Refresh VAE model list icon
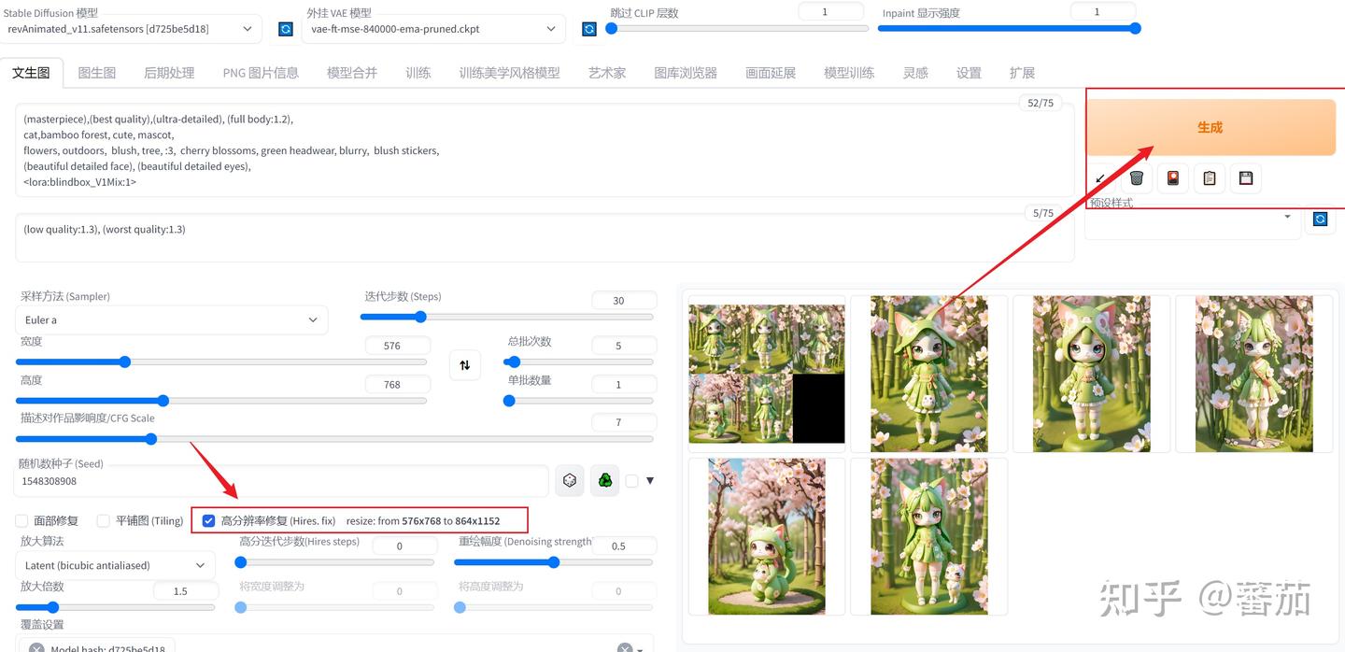 click(x=588, y=29)
